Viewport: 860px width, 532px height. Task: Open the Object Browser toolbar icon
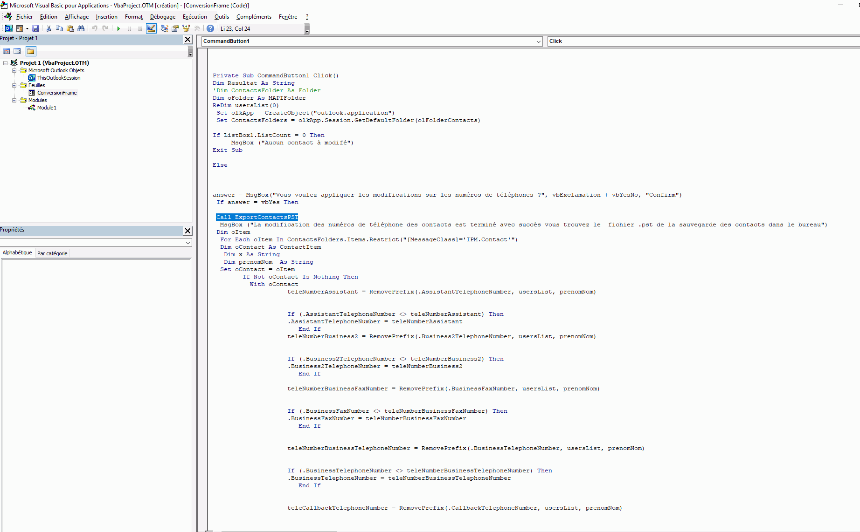point(186,28)
